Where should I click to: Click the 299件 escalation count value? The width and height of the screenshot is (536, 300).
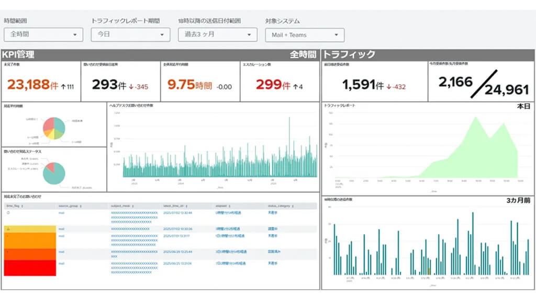(x=273, y=85)
